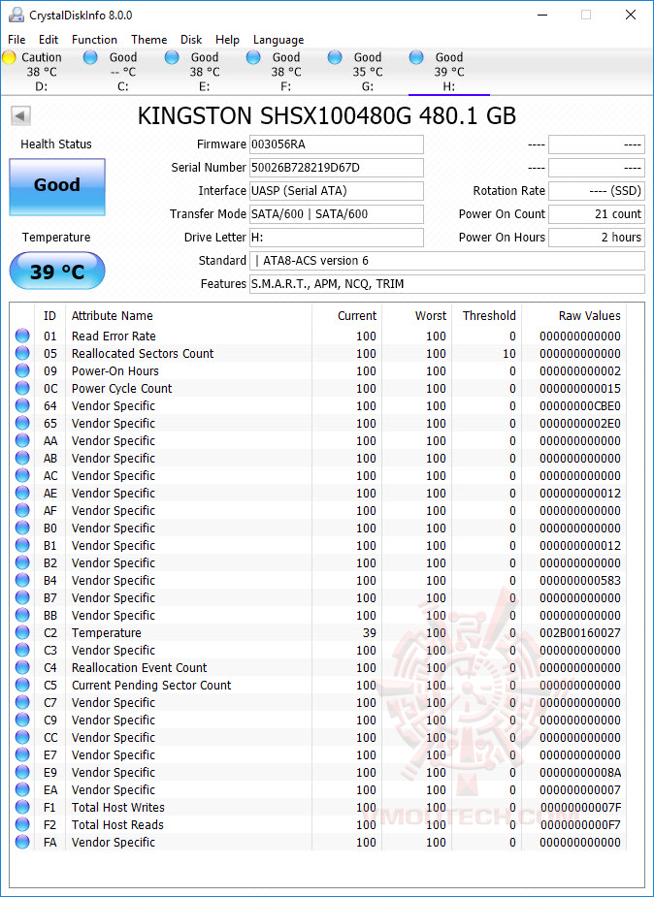Click the Features field S.M.A.R.T., APM, NCQ, TRIM

point(447,284)
